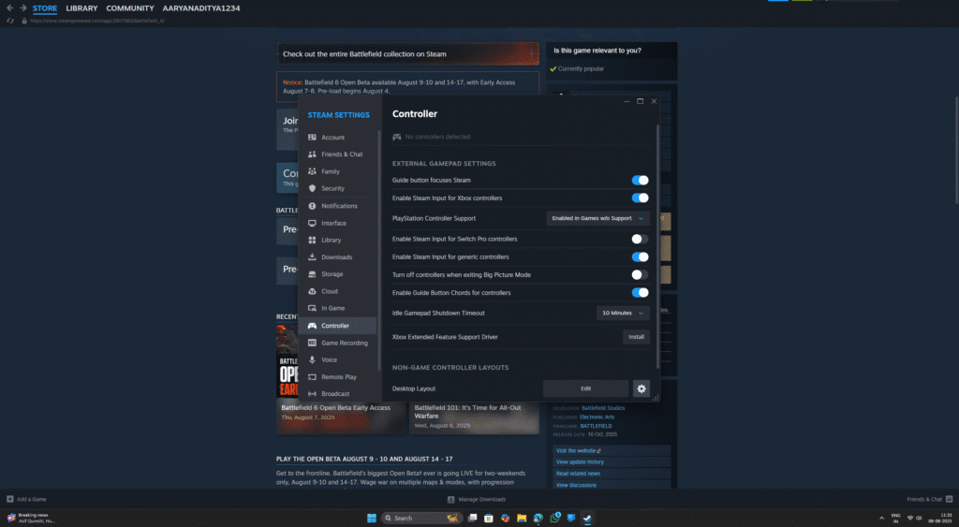The width and height of the screenshot is (959, 527).
Task: Open the Remote Play cast icon
Action: tap(312, 377)
